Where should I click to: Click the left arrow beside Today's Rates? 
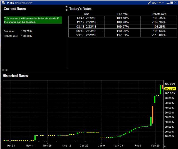tap(66, 7)
